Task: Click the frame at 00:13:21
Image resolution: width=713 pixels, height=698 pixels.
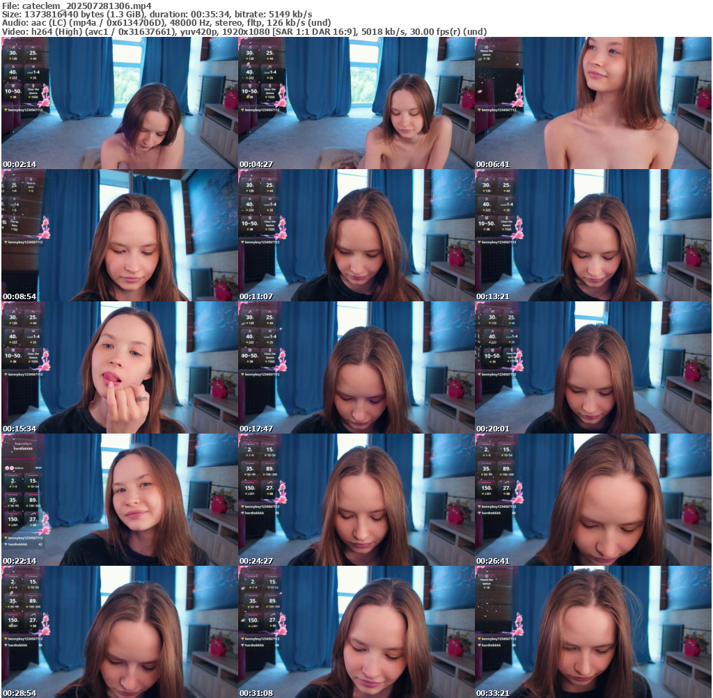Action: coord(593,235)
